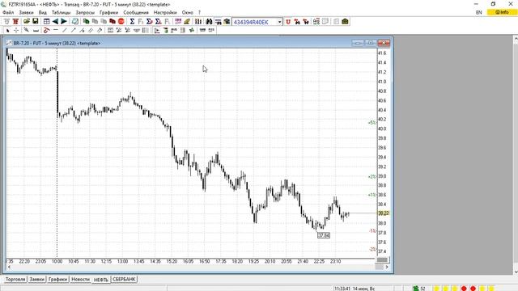Click the table grid toolbar icon
This screenshot has height=291, width=518.
coord(47,22)
